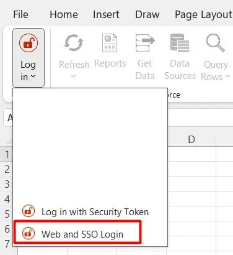Image resolution: width=233 pixels, height=255 pixels.
Task: Expand the Log in dropdown chevron
Action: tap(33, 76)
